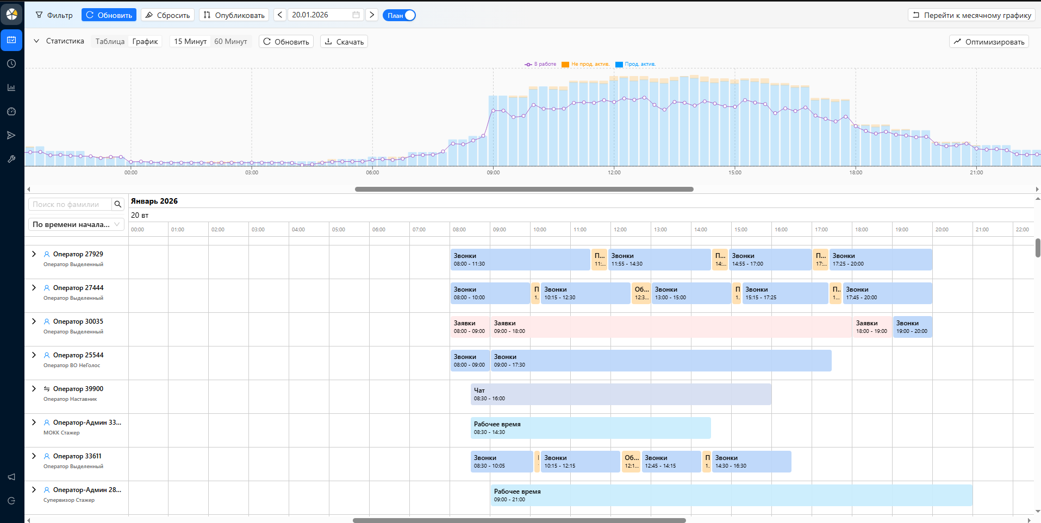Open the bar chart reports sidebar icon

pos(11,88)
